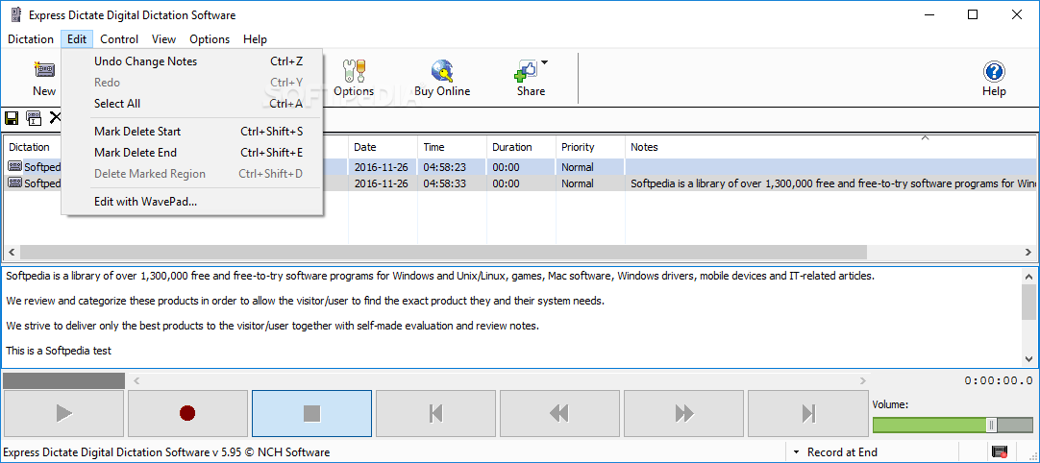This screenshot has height=463, width=1040.
Task: Sort by the Date column header
Action: click(383, 147)
